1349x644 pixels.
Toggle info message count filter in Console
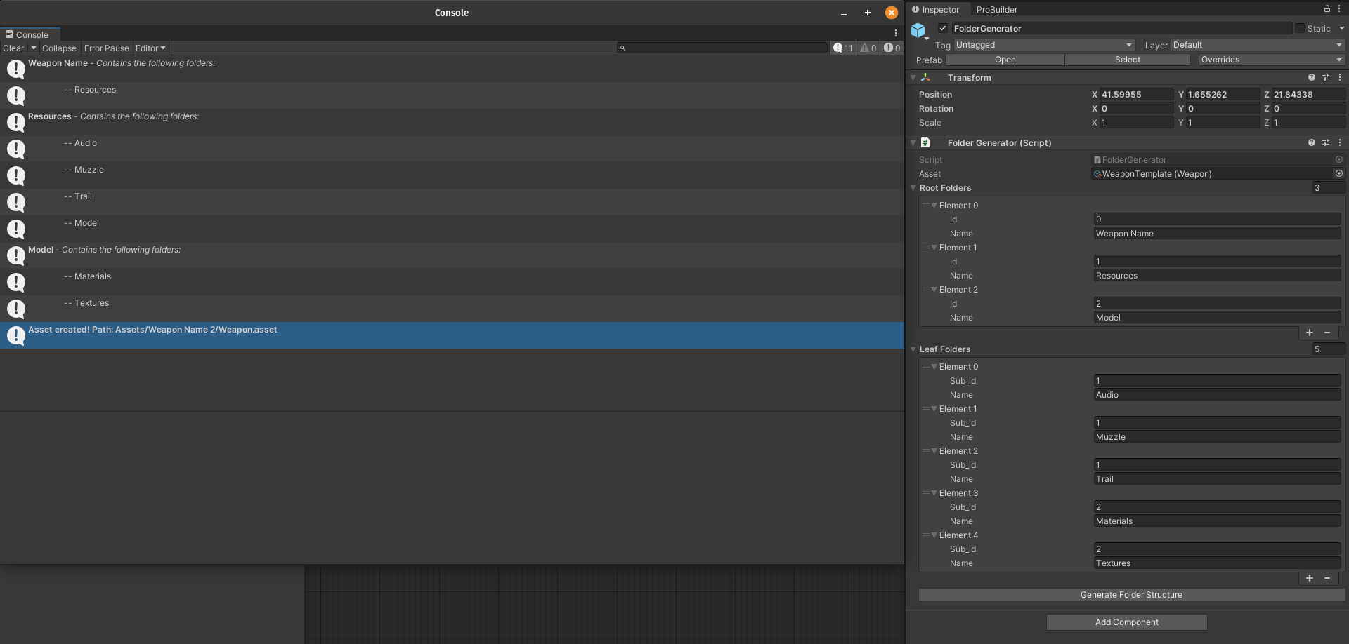tap(843, 48)
